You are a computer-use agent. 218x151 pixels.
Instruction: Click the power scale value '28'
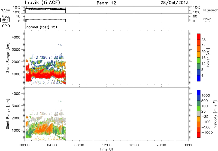pyautogui.click(x=203, y=40)
